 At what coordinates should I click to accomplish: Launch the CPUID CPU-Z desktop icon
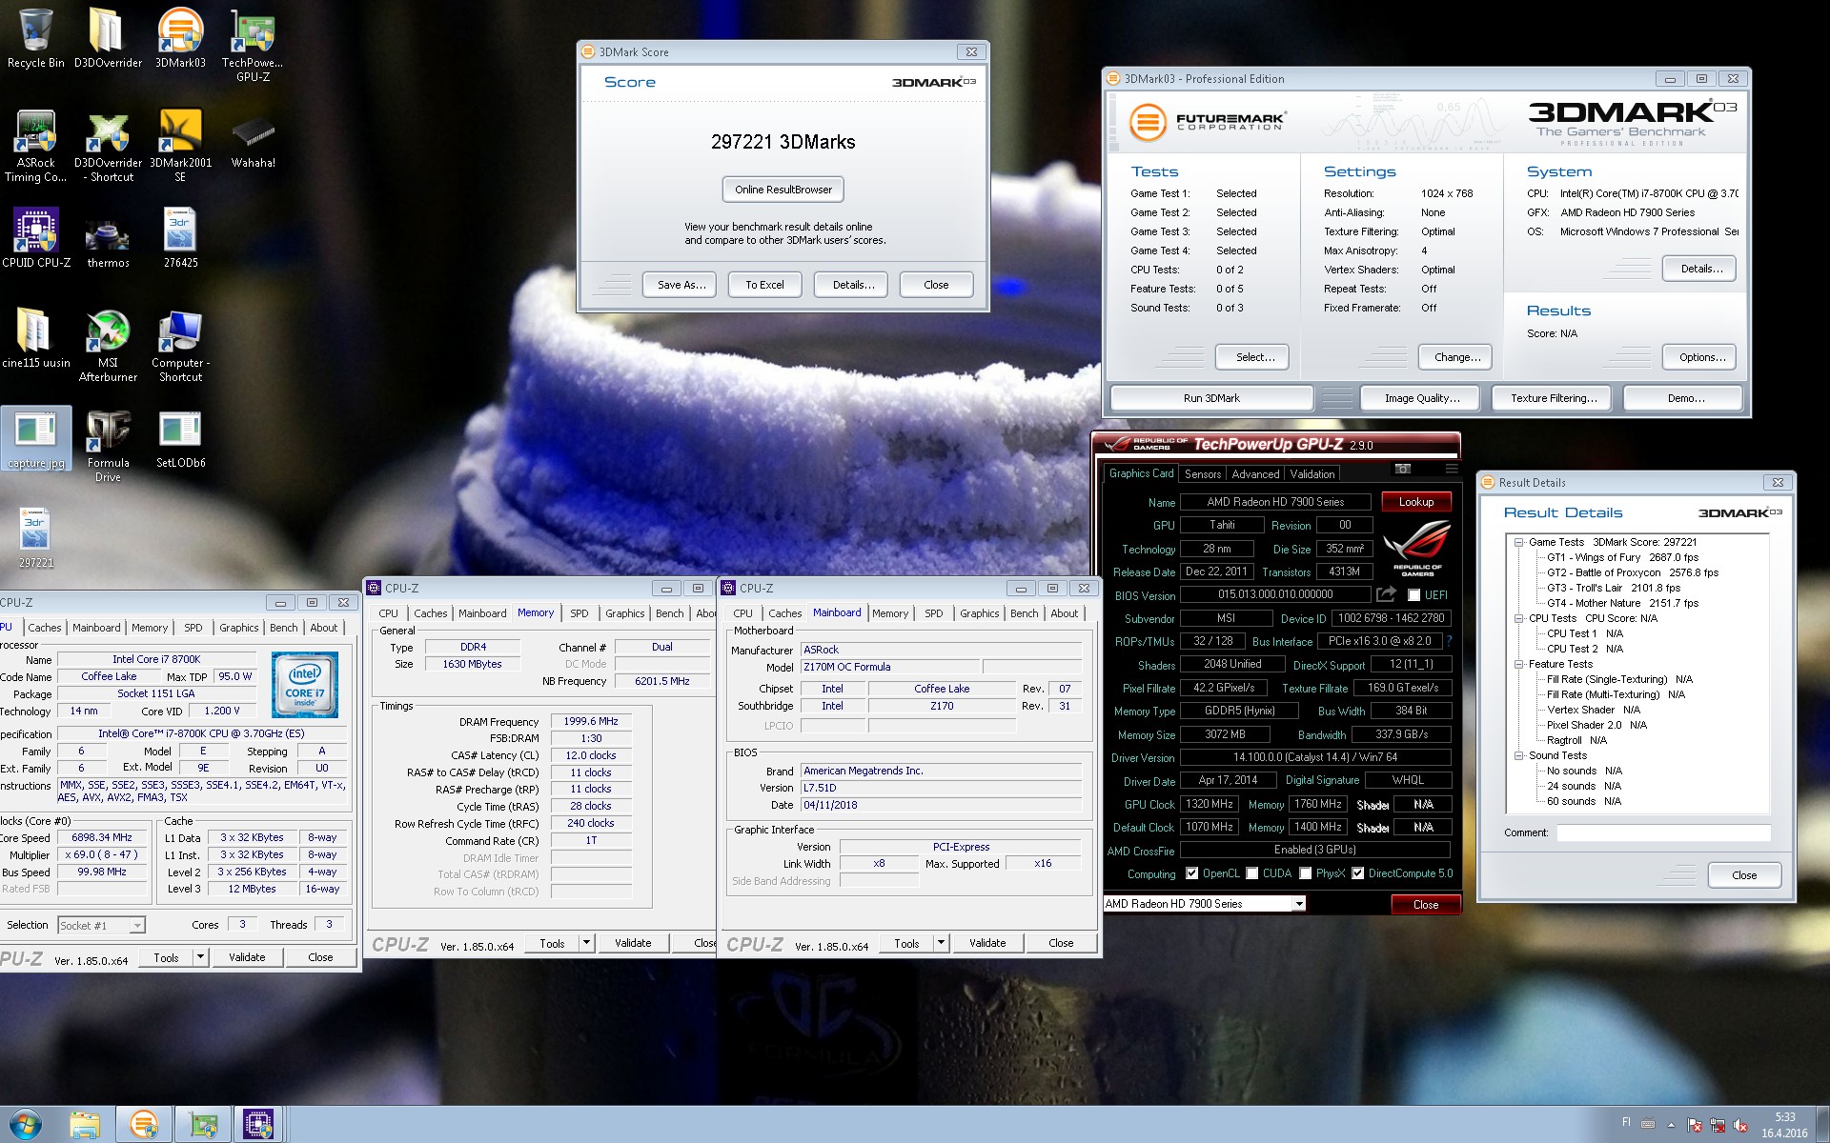point(36,238)
